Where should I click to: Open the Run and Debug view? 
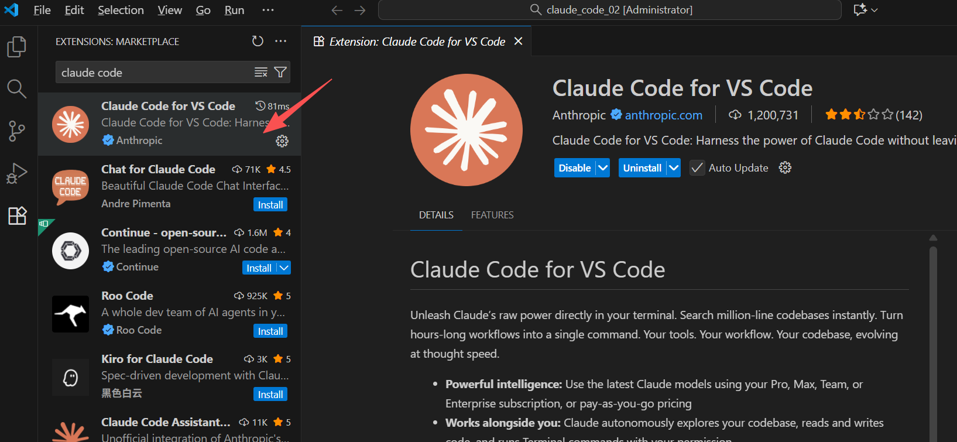16,173
